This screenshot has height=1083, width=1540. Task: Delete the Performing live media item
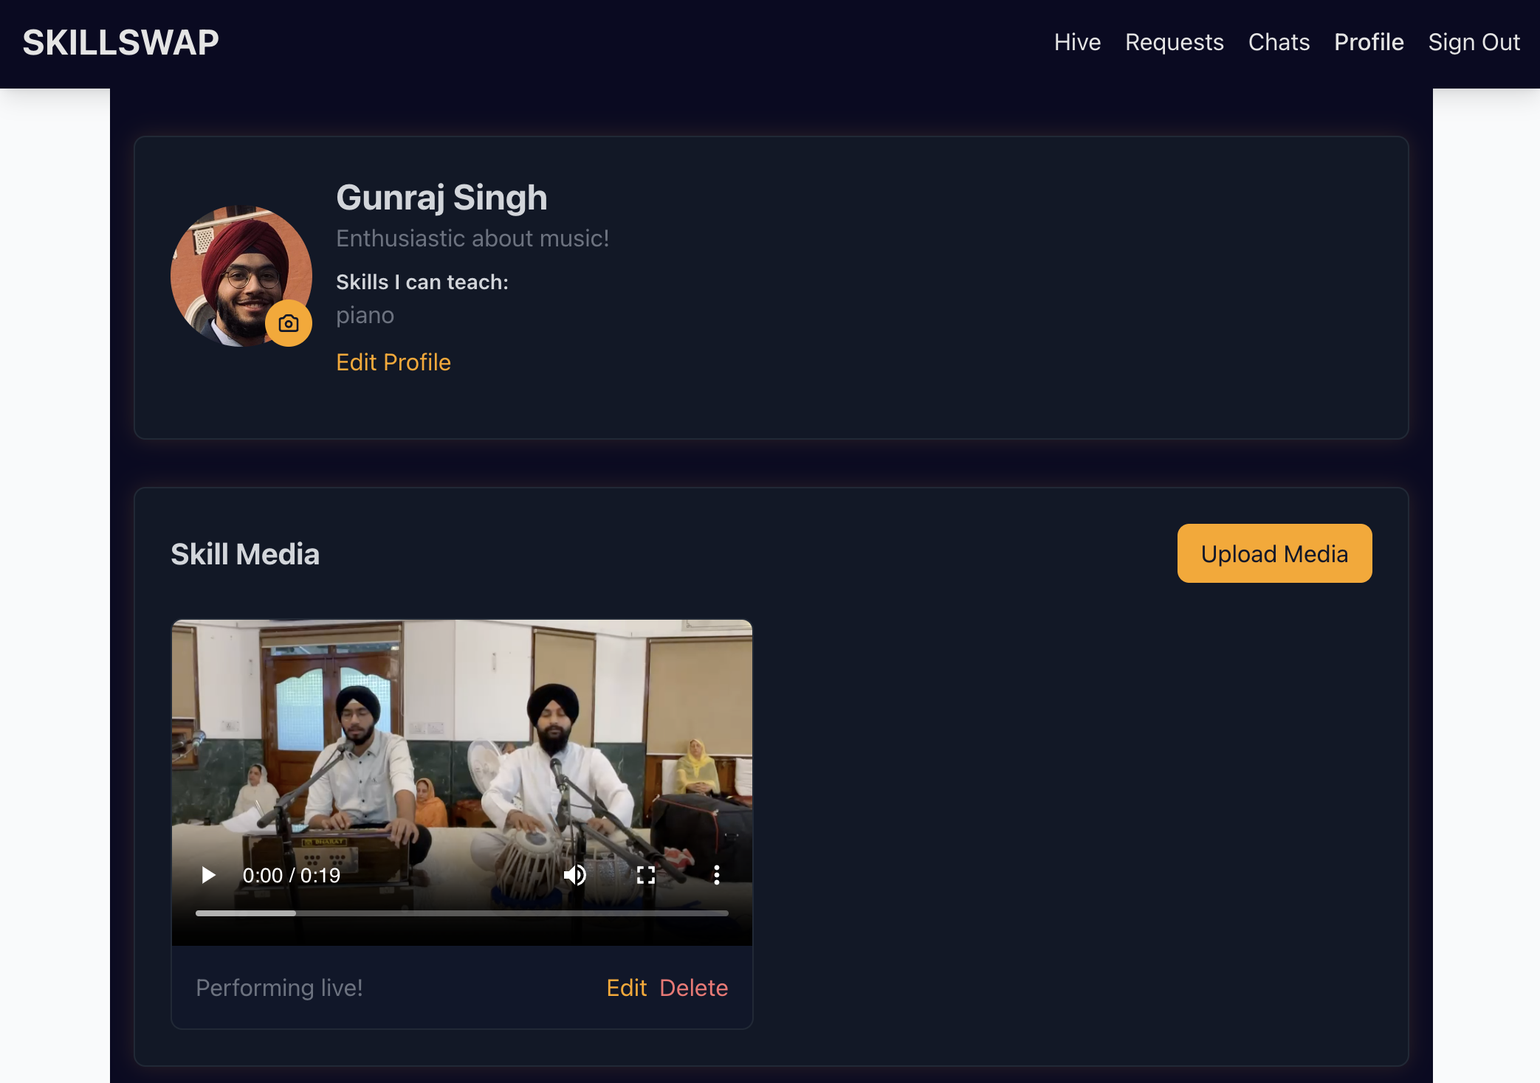693,988
